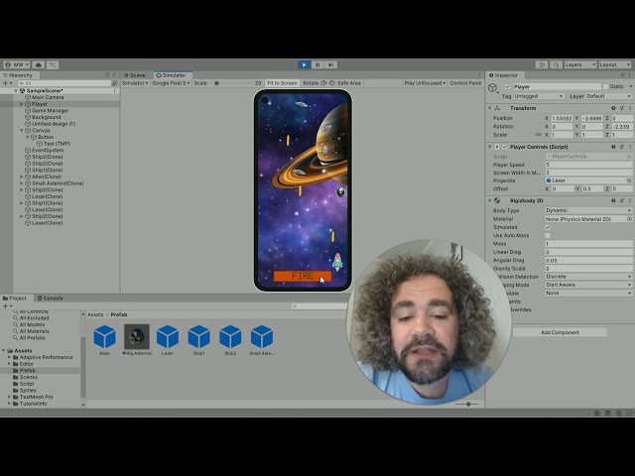Click the Player object icon picker
The height and width of the screenshot is (476, 635).
coord(493,88)
